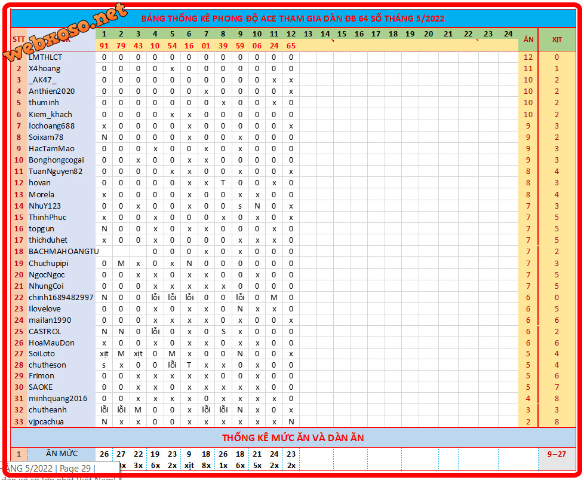This screenshot has width=584, height=480.
Task: Click row number 33 in STT column
Action: point(19,422)
